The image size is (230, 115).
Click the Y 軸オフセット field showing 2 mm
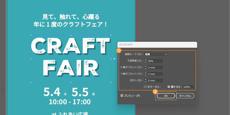(155, 74)
